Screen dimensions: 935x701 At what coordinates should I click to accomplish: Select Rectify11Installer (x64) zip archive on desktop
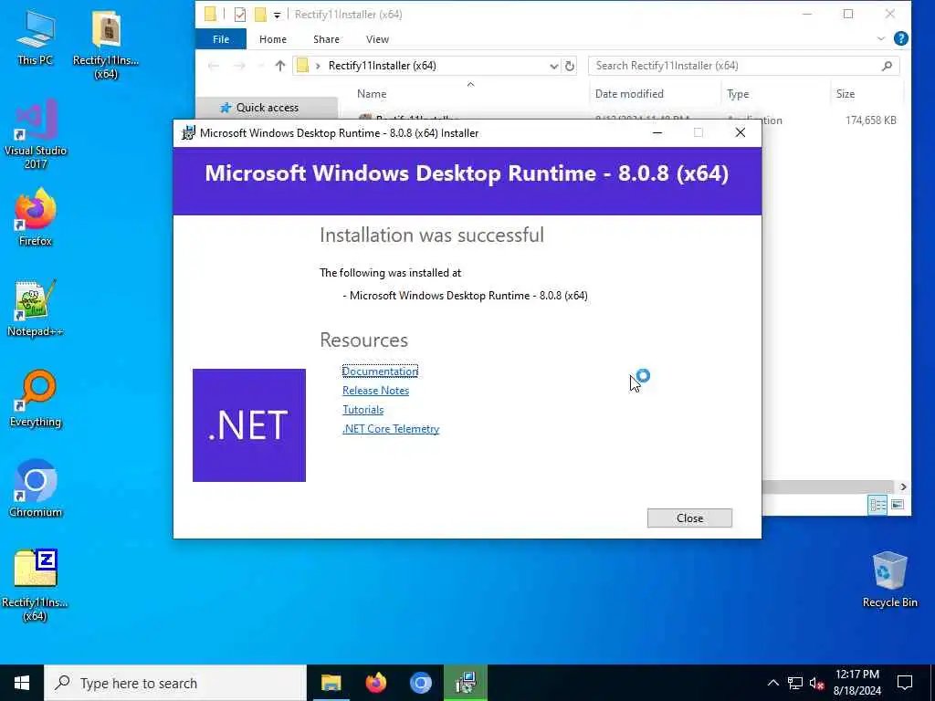click(36, 586)
